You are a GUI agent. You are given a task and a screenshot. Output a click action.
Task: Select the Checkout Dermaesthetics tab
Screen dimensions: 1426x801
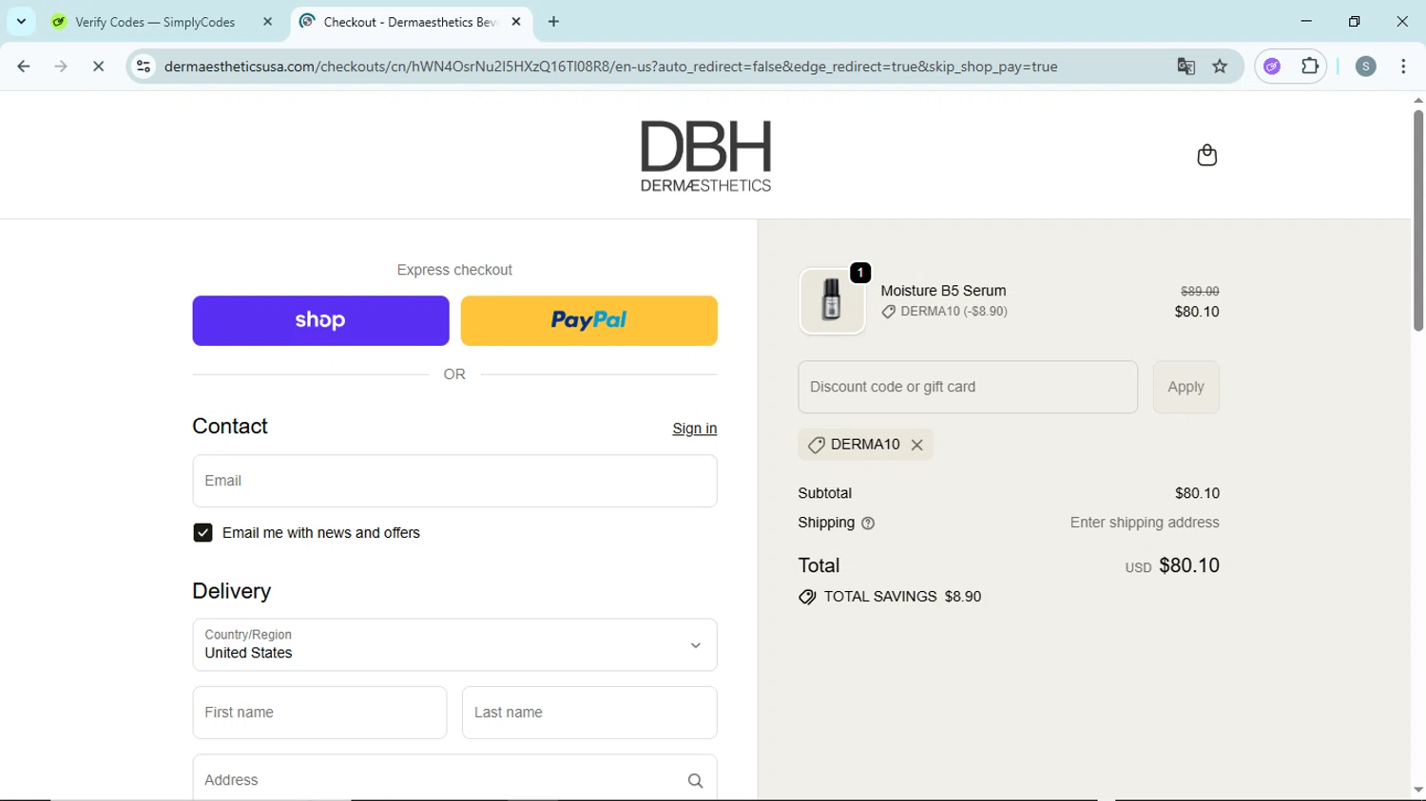409,22
